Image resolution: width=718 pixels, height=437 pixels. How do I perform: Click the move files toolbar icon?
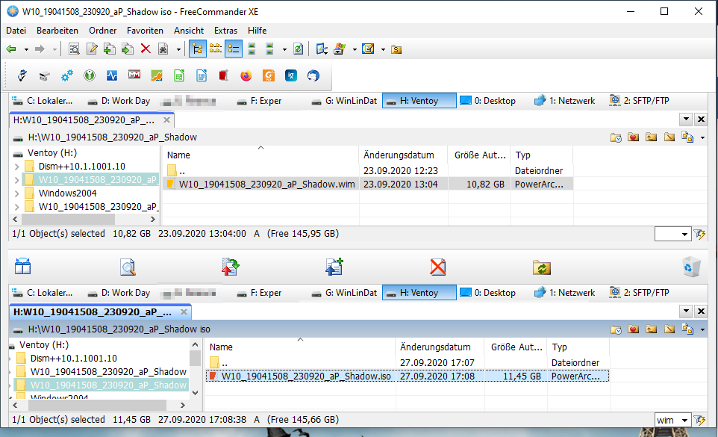(128, 49)
